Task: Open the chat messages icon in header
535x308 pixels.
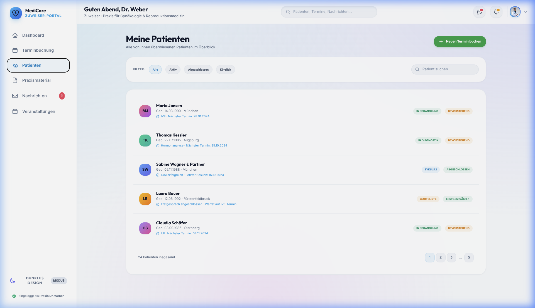Action: click(479, 12)
